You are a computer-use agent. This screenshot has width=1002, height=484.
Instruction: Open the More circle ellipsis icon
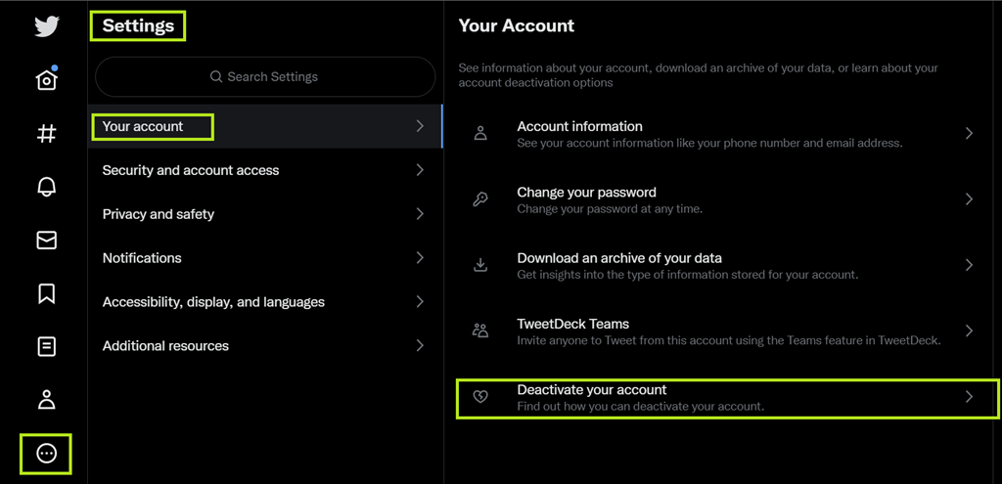pyautogui.click(x=46, y=453)
